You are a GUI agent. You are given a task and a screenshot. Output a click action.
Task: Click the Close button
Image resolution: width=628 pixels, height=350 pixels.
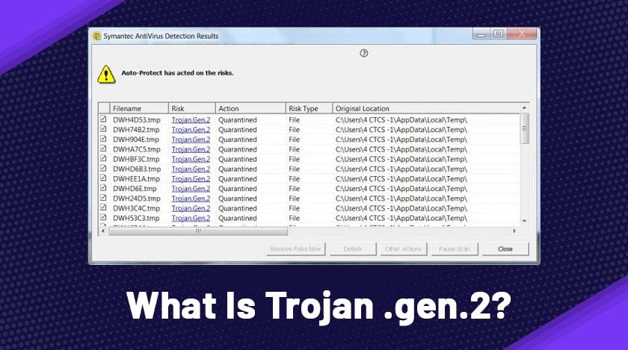pos(505,249)
